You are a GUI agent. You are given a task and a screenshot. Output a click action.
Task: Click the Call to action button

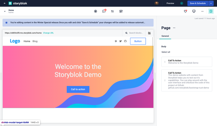pyautogui.click(x=78, y=89)
